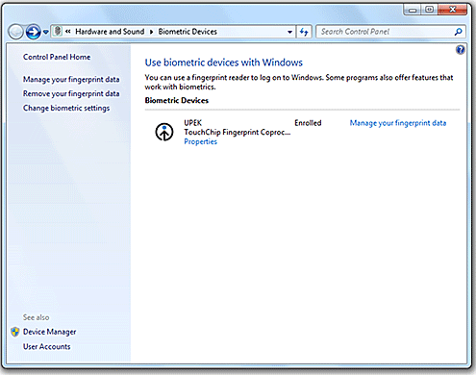Open Device Manager link
Viewport: 476px width, 375px height.
[50, 332]
